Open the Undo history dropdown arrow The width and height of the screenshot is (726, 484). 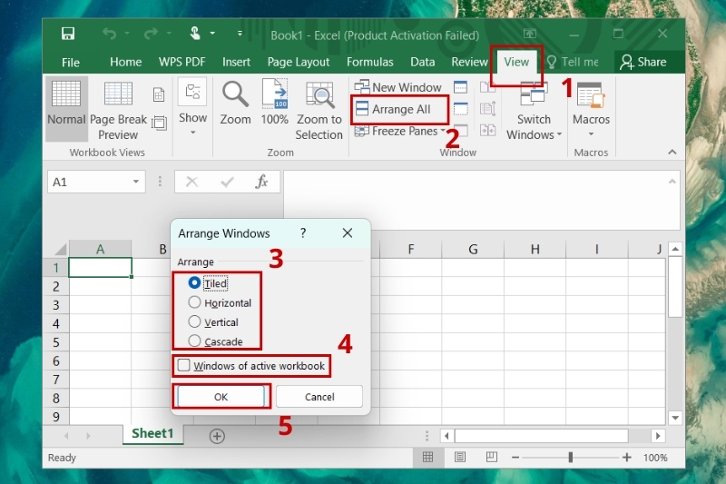coord(127,34)
